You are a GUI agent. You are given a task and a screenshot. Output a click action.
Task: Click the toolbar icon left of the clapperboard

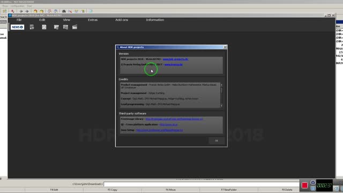coord(65,27)
